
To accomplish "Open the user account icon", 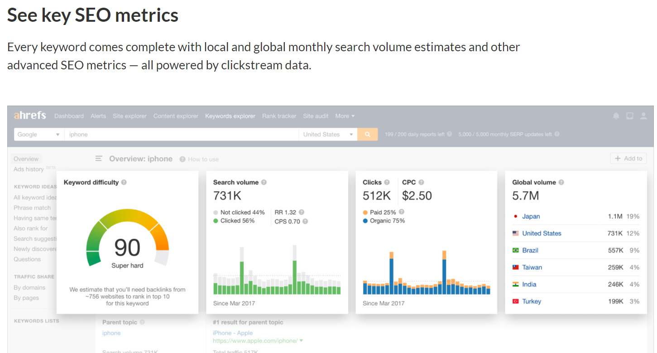I will [643, 116].
